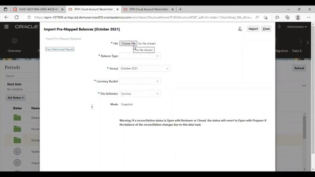Screen dimensions: 315x177
Task: Open the browser Favorites list
Action: (x=277, y=18)
